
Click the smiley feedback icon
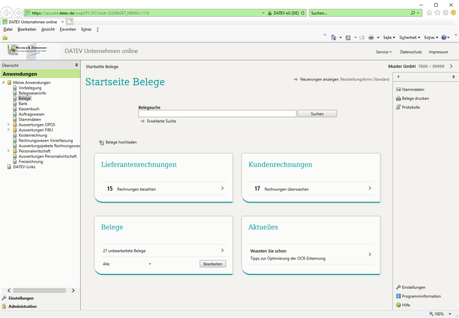click(453, 13)
